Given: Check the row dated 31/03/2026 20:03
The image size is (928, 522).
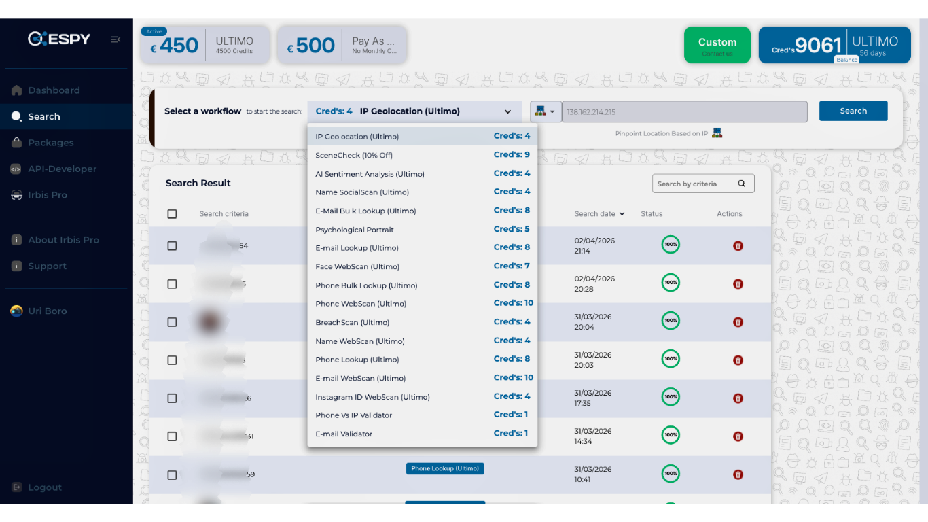Looking at the screenshot, I should pyautogui.click(x=172, y=360).
